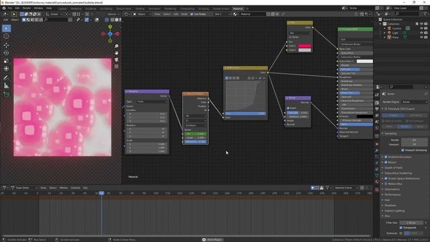Open Render properties tab icon
430x242 pixels.
[377, 103]
